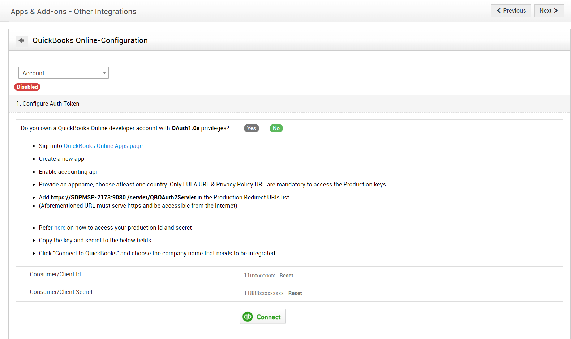Screen dimensions: 571x339
Task: Go to the Previous integration page
Action: [510, 10]
